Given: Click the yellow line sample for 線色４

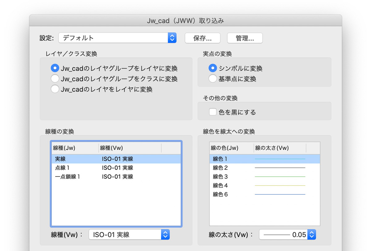Looking at the screenshot, I should (x=280, y=186).
